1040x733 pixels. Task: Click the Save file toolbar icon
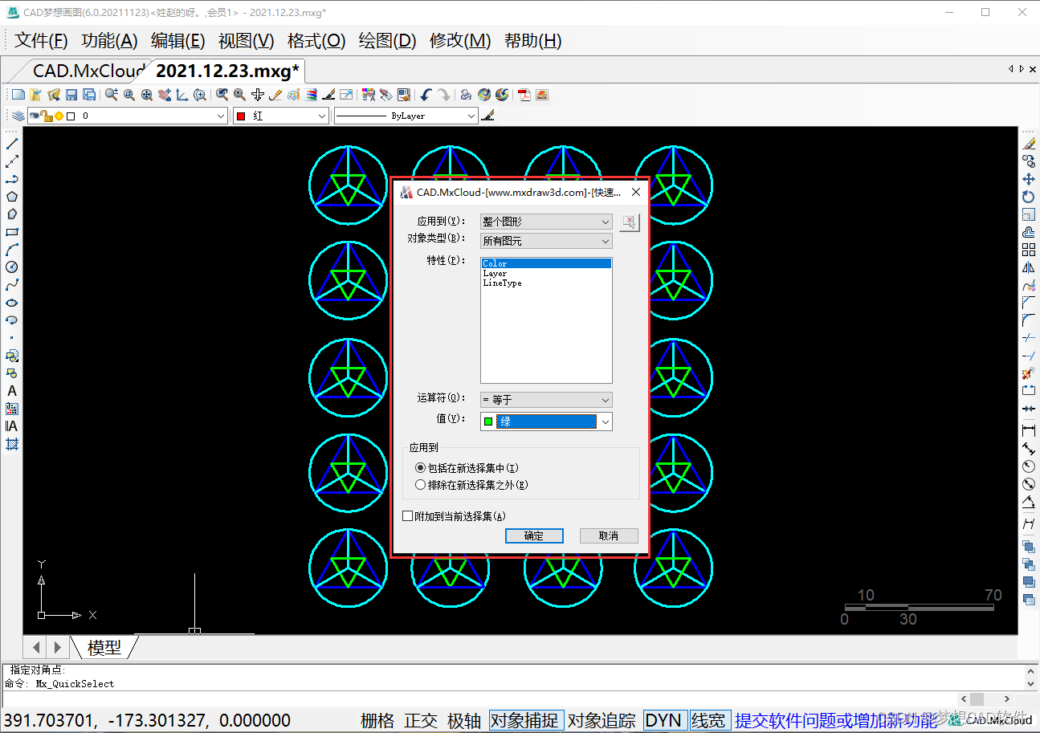point(71,95)
